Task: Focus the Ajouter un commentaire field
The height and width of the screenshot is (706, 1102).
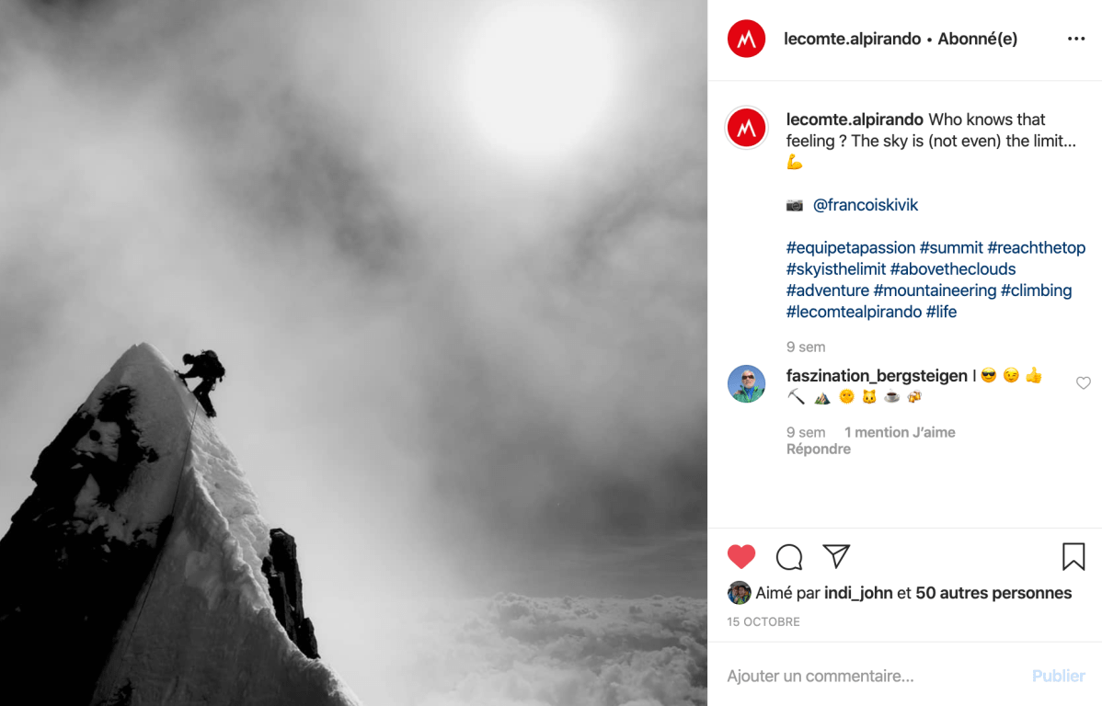Action: (871, 676)
